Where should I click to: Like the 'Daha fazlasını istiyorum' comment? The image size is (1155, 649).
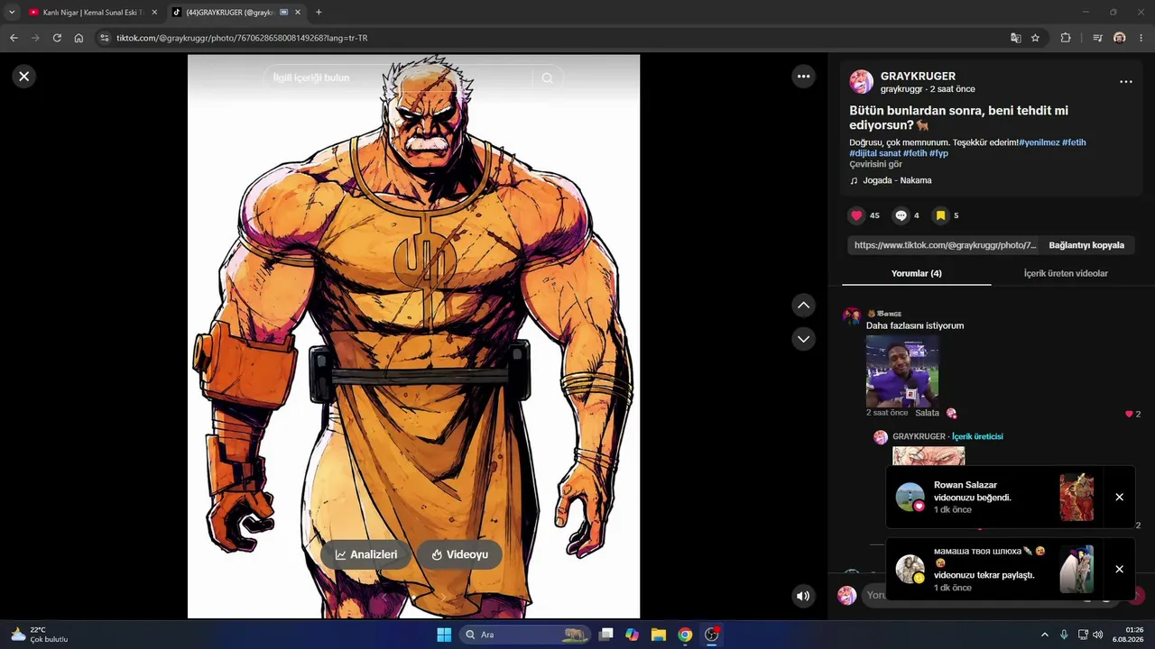click(x=1129, y=414)
